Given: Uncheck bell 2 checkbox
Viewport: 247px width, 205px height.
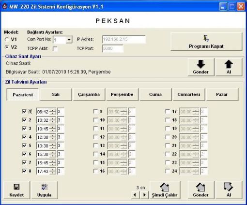Looking at the screenshot, I should point(24,120).
